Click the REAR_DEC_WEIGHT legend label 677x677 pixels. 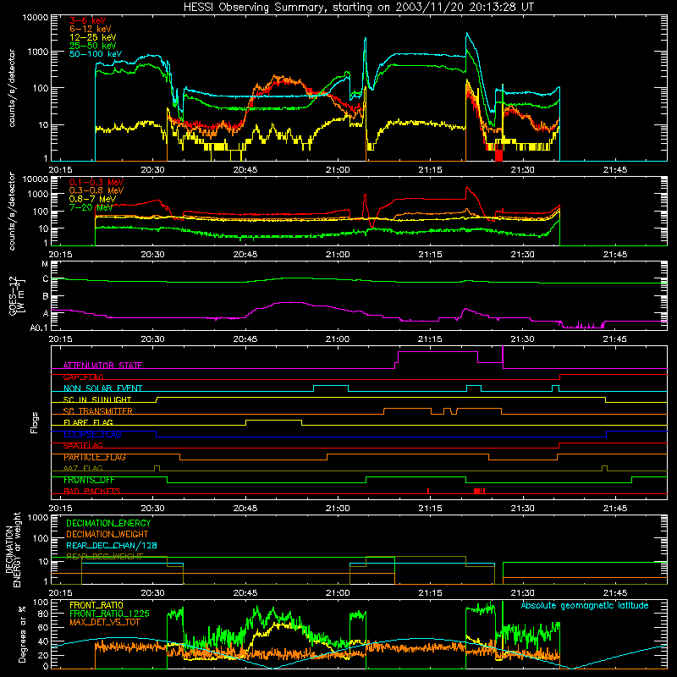click(x=104, y=557)
